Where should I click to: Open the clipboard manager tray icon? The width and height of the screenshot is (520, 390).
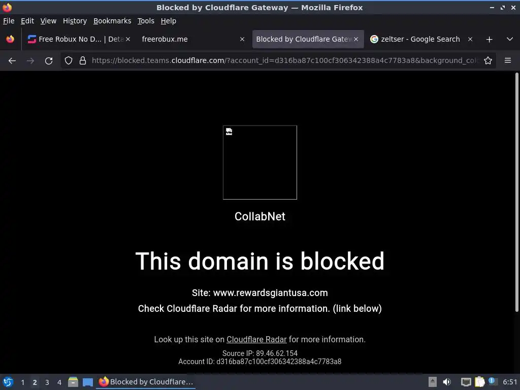coord(479,382)
